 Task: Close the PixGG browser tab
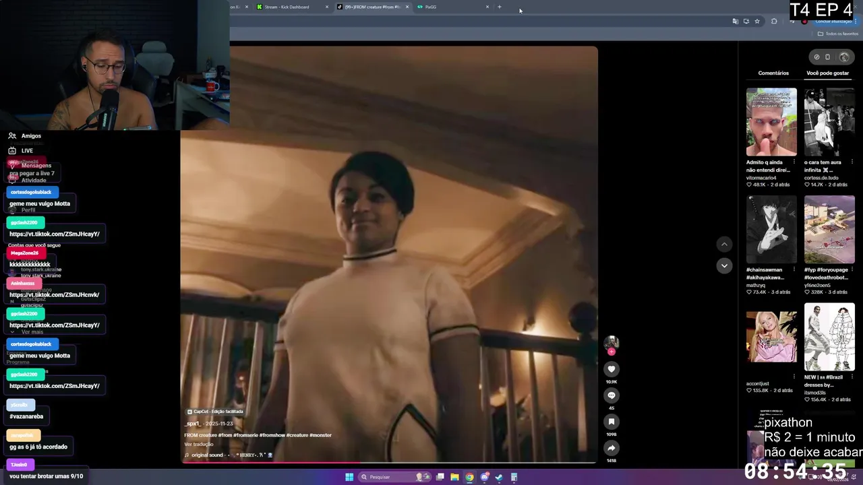tap(487, 7)
